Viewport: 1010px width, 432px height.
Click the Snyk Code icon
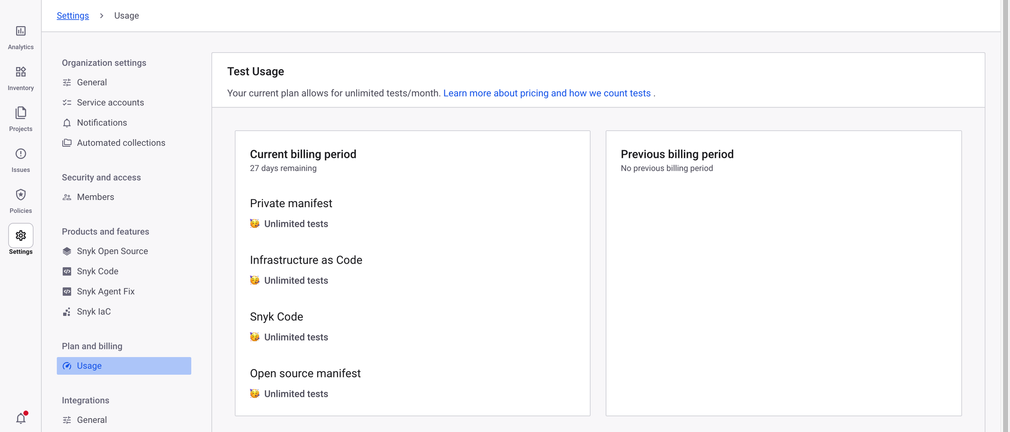click(x=67, y=271)
